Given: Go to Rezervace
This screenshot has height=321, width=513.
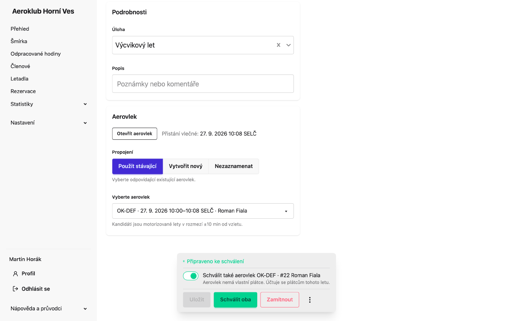Looking at the screenshot, I should coord(23,91).
